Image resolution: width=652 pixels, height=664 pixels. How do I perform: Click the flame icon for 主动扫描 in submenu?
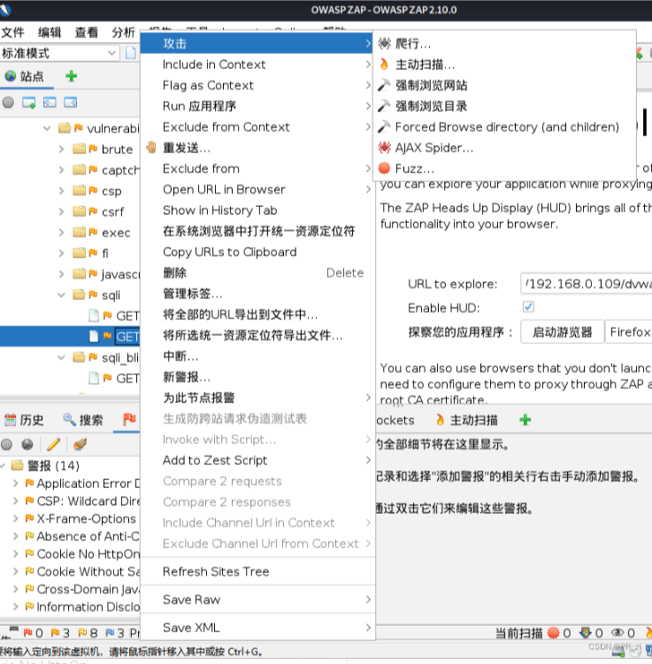(384, 65)
